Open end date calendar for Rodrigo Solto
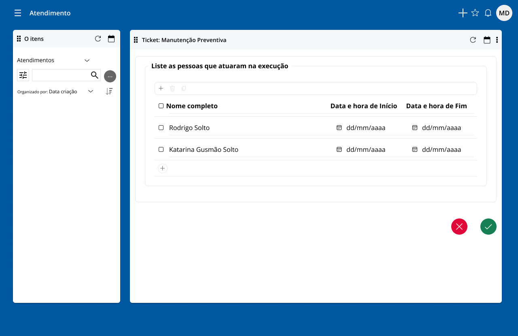This screenshot has height=336, width=518. click(x=415, y=128)
